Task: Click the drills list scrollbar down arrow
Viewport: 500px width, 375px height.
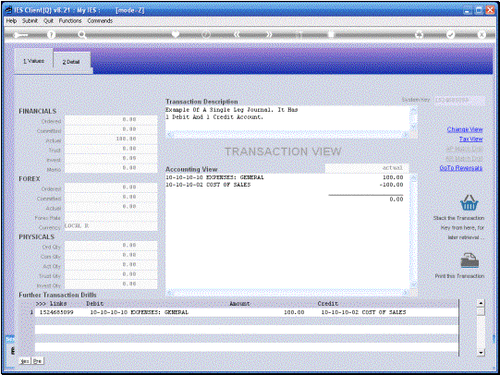Action: 481,353
